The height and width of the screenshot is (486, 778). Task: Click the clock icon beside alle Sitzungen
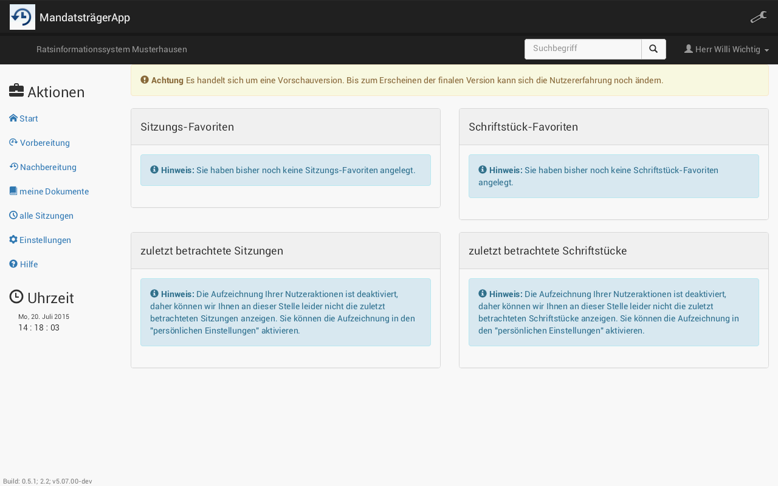(x=13, y=216)
